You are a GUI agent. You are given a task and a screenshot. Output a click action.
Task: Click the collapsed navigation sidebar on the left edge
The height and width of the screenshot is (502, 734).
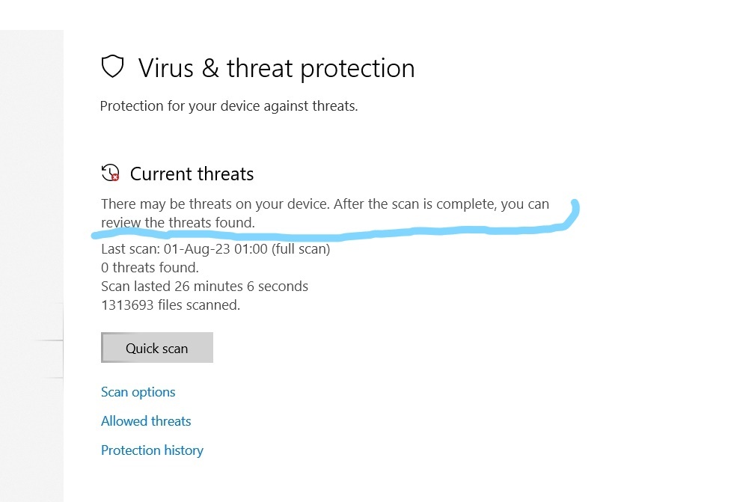point(30,224)
